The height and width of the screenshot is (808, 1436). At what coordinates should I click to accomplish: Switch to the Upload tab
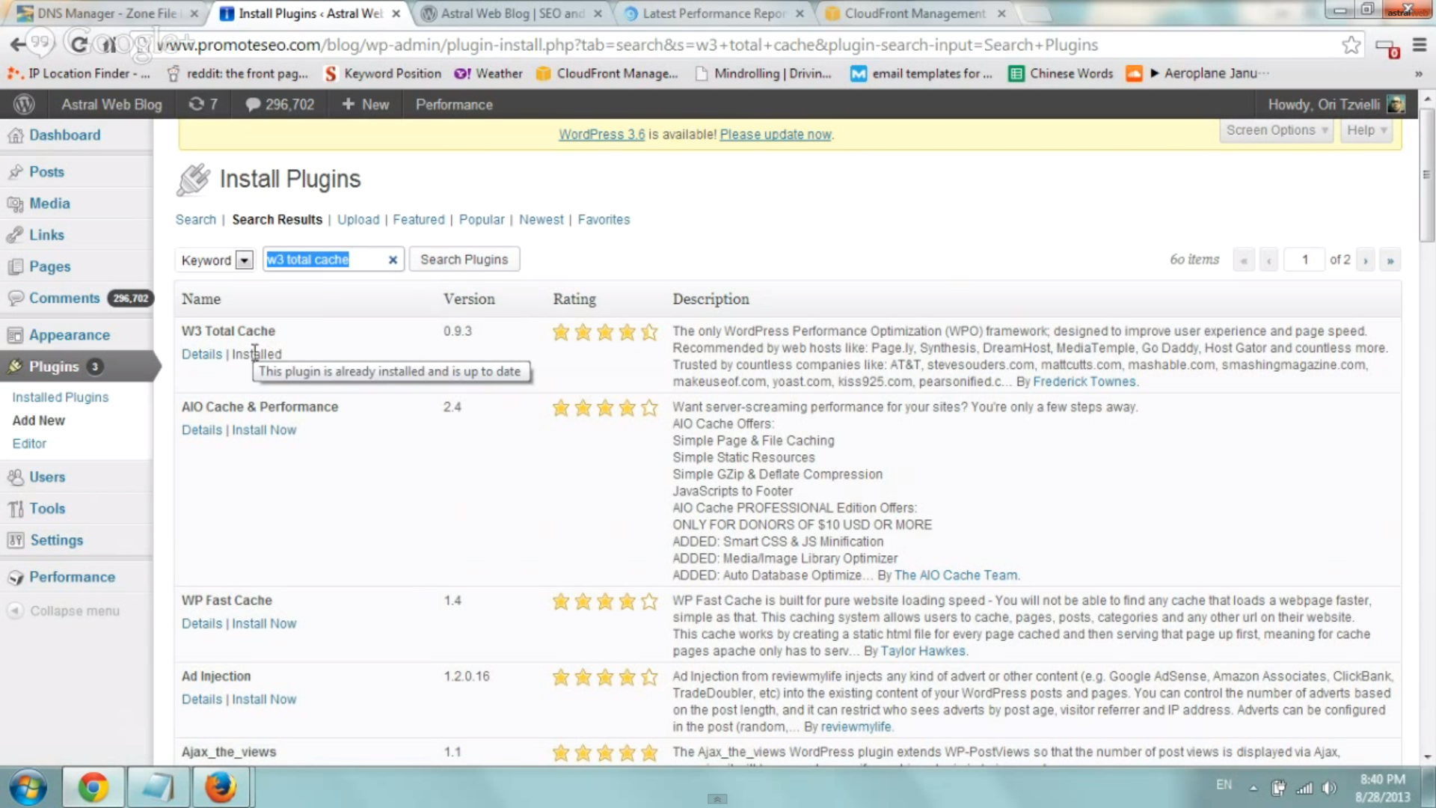coord(358,219)
